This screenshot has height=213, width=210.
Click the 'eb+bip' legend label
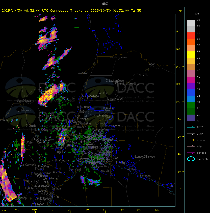coord(201,153)
